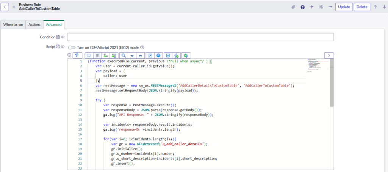This screenshot has height=172, width=388.
Task: Expand the script editor side panel arrow
Action: point(329,55)
